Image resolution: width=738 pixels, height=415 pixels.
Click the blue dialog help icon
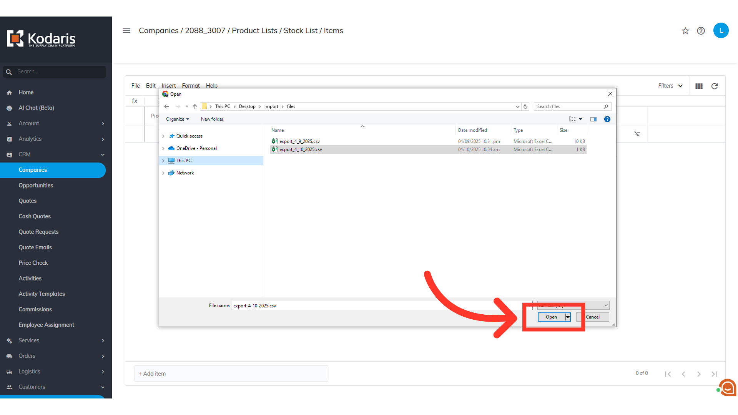(607, 119)
